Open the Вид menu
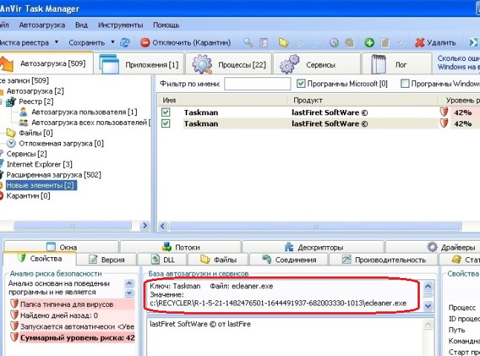 tap(82, 25)
